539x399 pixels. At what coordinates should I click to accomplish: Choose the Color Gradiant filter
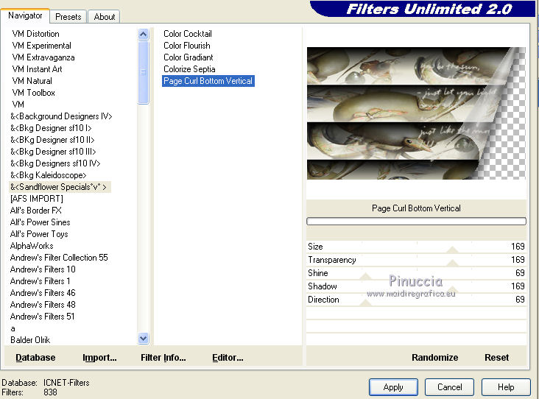click(x=188, y=57)
